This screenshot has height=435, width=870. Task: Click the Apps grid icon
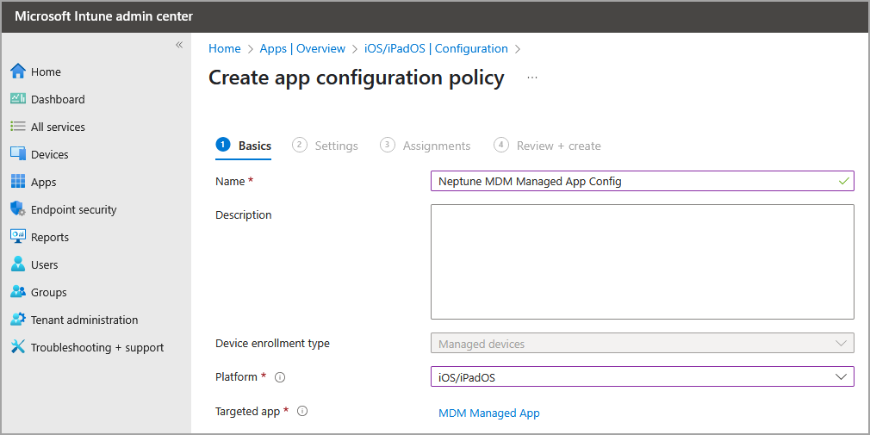(18, 182)
